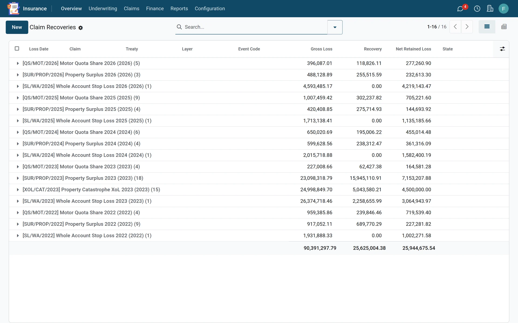518x323 pixels.
Task: Open the user avatar menu F
Action: (x=503, y=9)
